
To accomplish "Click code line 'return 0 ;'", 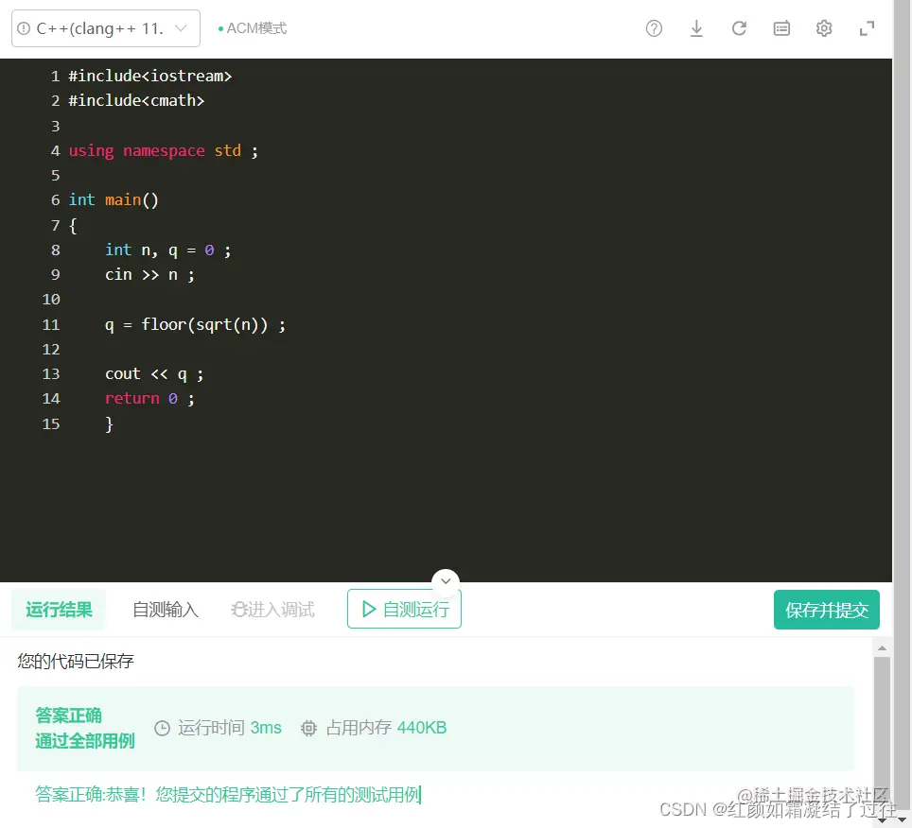I will tap(149, 399).
